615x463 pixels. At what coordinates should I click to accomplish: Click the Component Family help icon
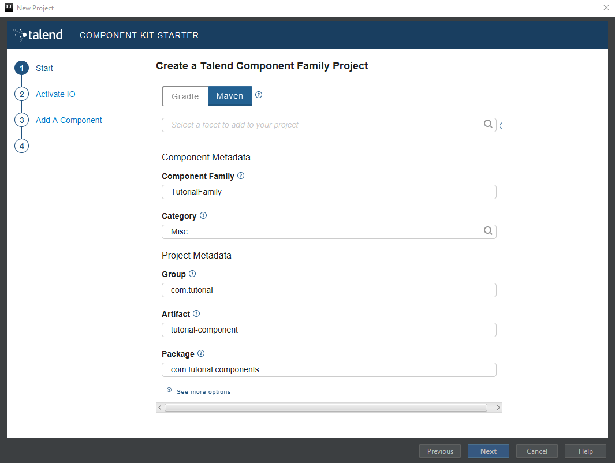point(241,176)
